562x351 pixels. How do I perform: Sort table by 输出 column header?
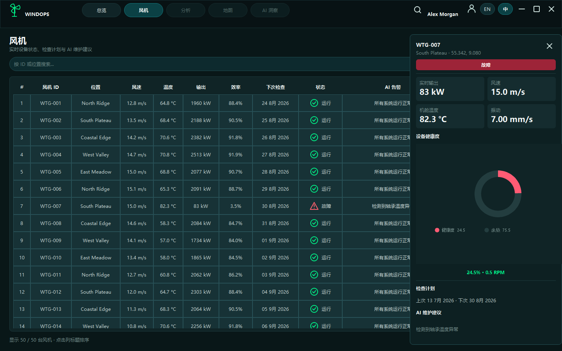coord(201,87)
